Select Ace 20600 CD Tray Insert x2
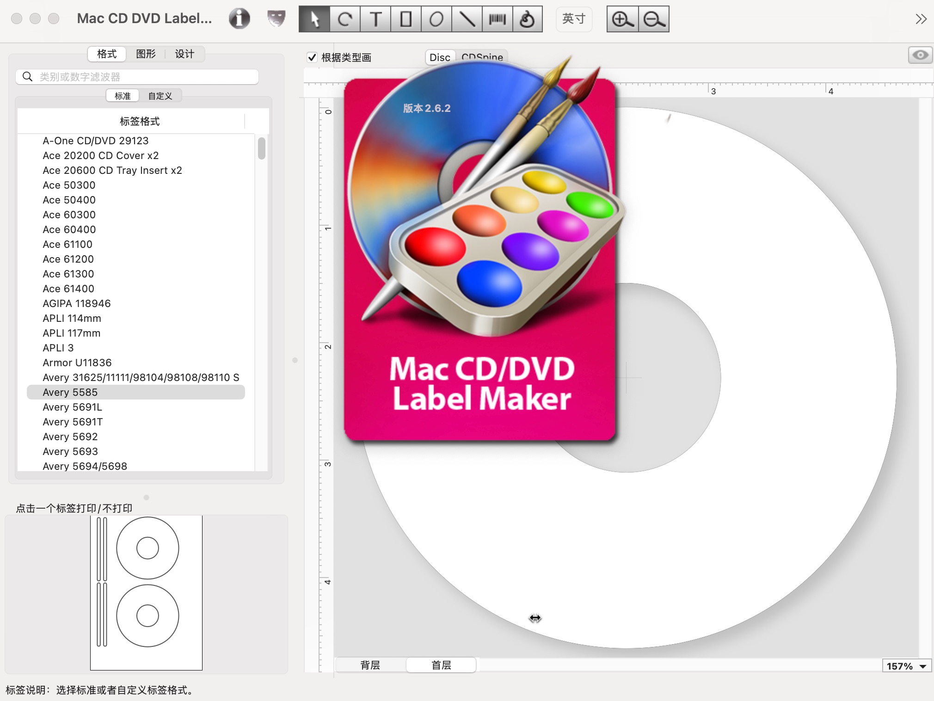Viewport: 934px width, 701px height. click(136, 170)
